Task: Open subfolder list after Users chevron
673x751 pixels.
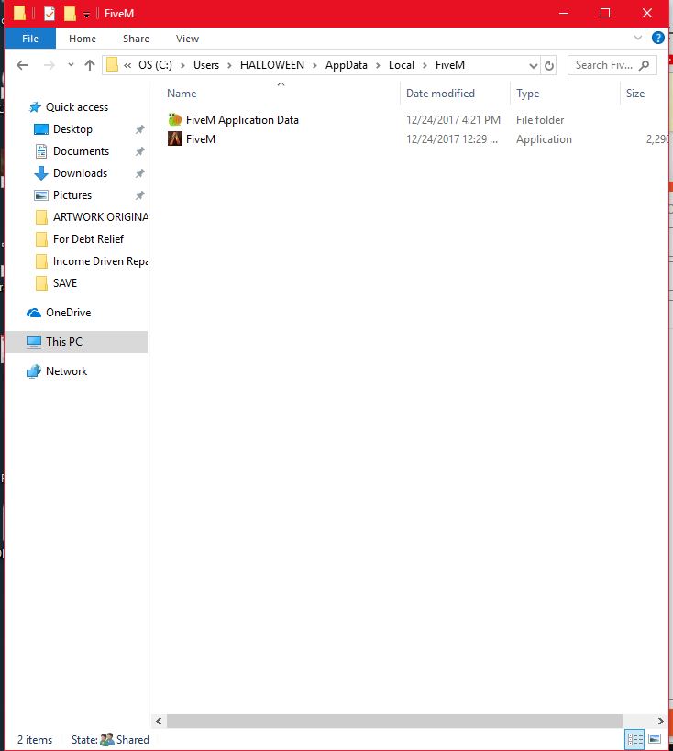Action: coord(229,66)
